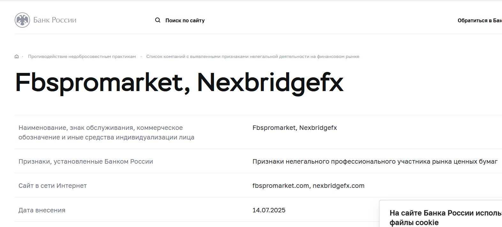Select the Банк России wordmark
Image resolution: width=502 pixels, height=227 pixels.
point(54,20)
